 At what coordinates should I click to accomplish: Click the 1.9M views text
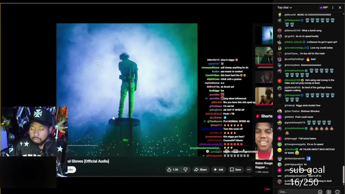click(x=262, y=172)
